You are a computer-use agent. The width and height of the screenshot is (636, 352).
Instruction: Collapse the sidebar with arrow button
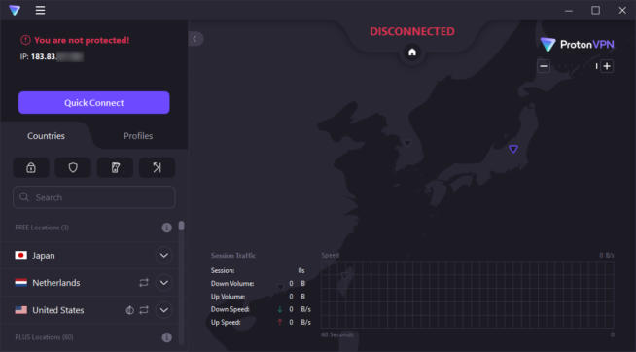click(x=195, y=39)
